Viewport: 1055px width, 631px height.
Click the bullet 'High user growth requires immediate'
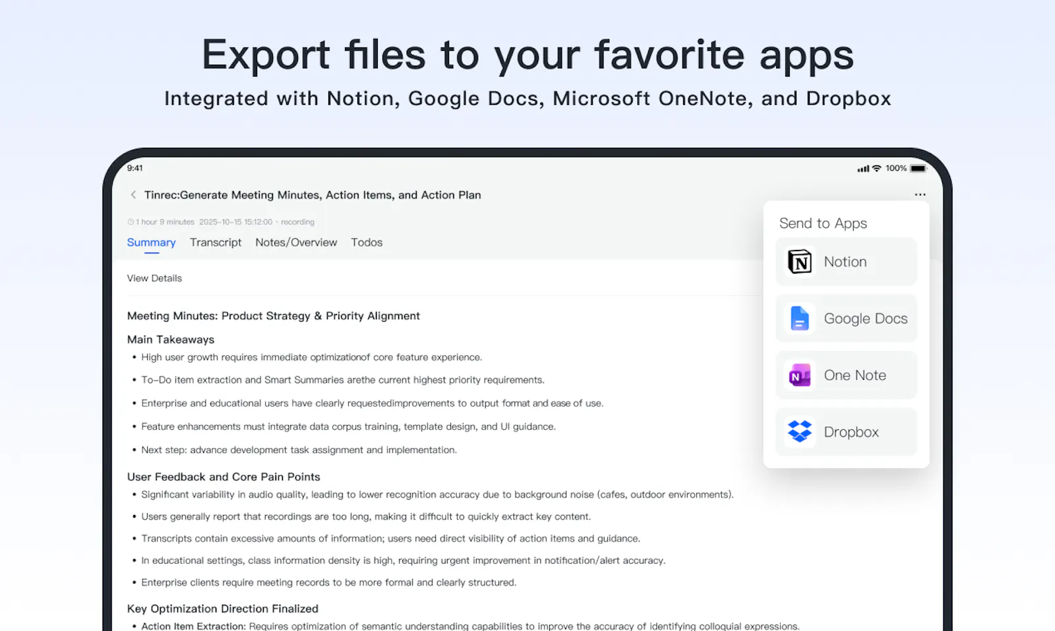click(311, 357)
